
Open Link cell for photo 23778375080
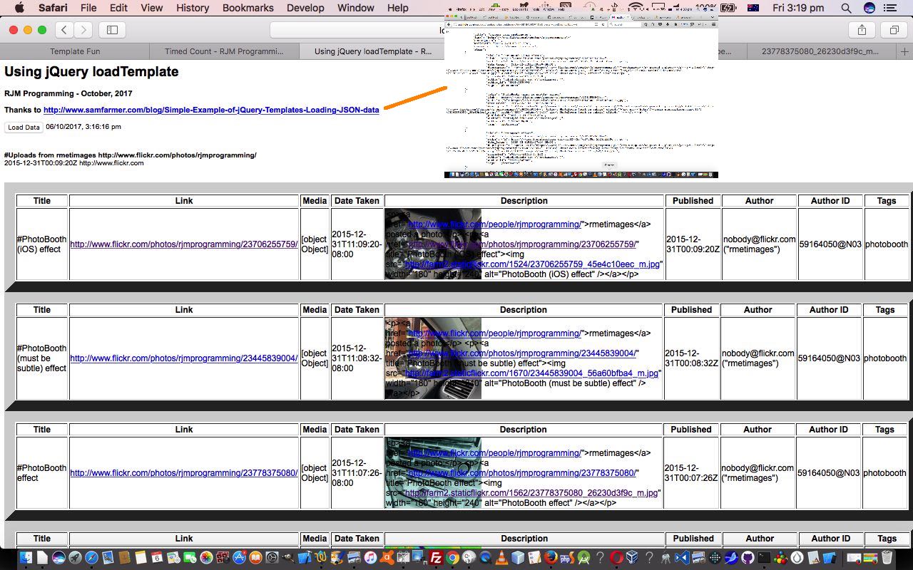click(x=184, y=473)
